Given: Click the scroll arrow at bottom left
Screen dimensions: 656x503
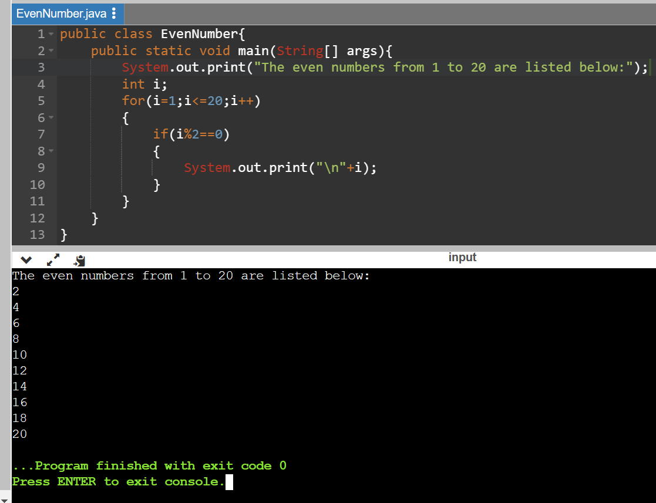Looking at the screenshot, I should click(x=5, y=498).
